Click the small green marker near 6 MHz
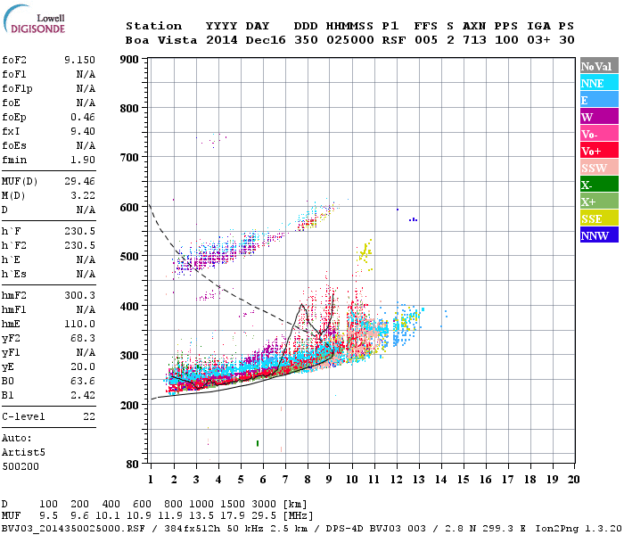Image resolution: width=624 pixels, height=535 pixels. click(x=258, y=443)
